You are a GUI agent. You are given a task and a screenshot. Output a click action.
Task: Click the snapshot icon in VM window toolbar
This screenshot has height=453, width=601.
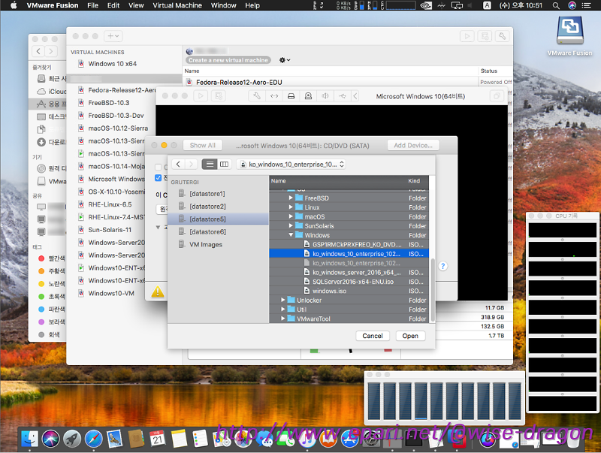219,96
